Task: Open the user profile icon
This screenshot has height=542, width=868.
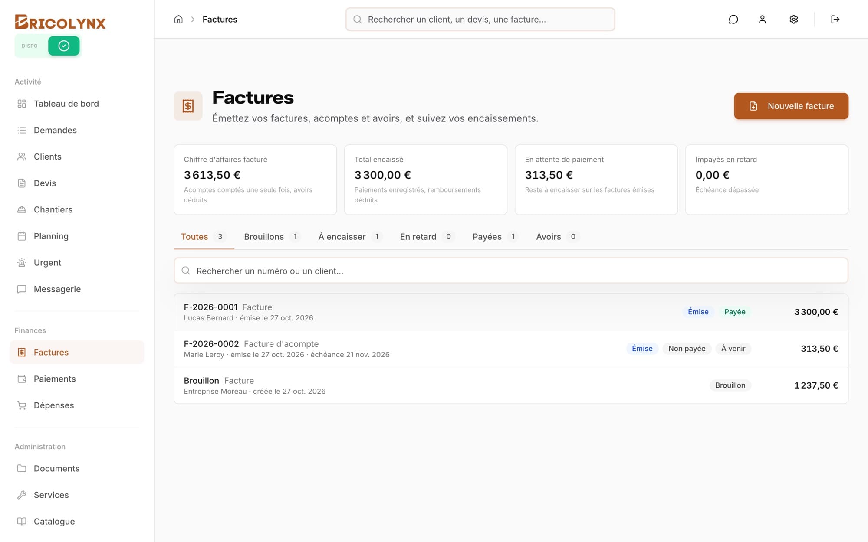Action: click(762, 19)
